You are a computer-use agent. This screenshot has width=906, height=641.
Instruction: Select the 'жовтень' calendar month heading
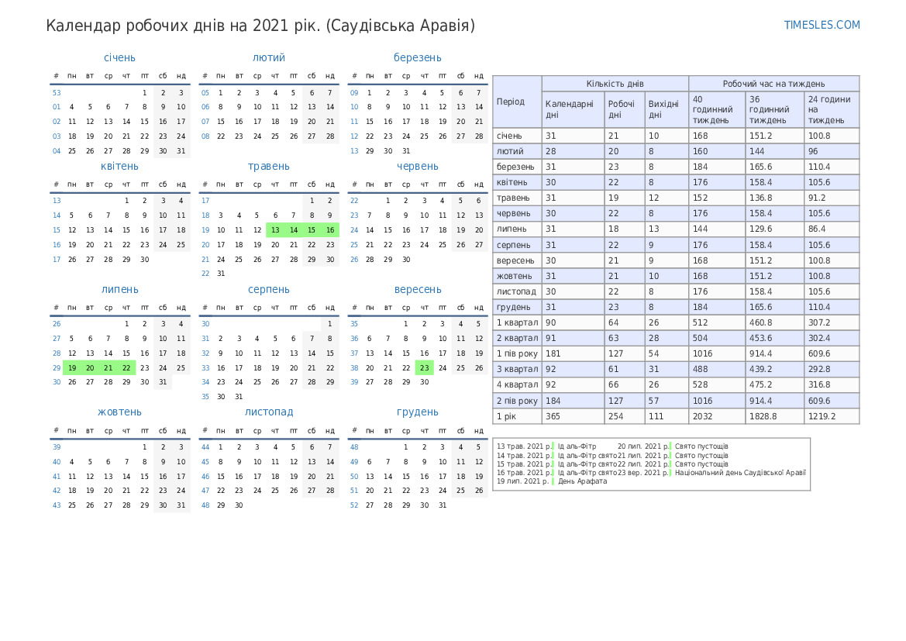point(119,412)
